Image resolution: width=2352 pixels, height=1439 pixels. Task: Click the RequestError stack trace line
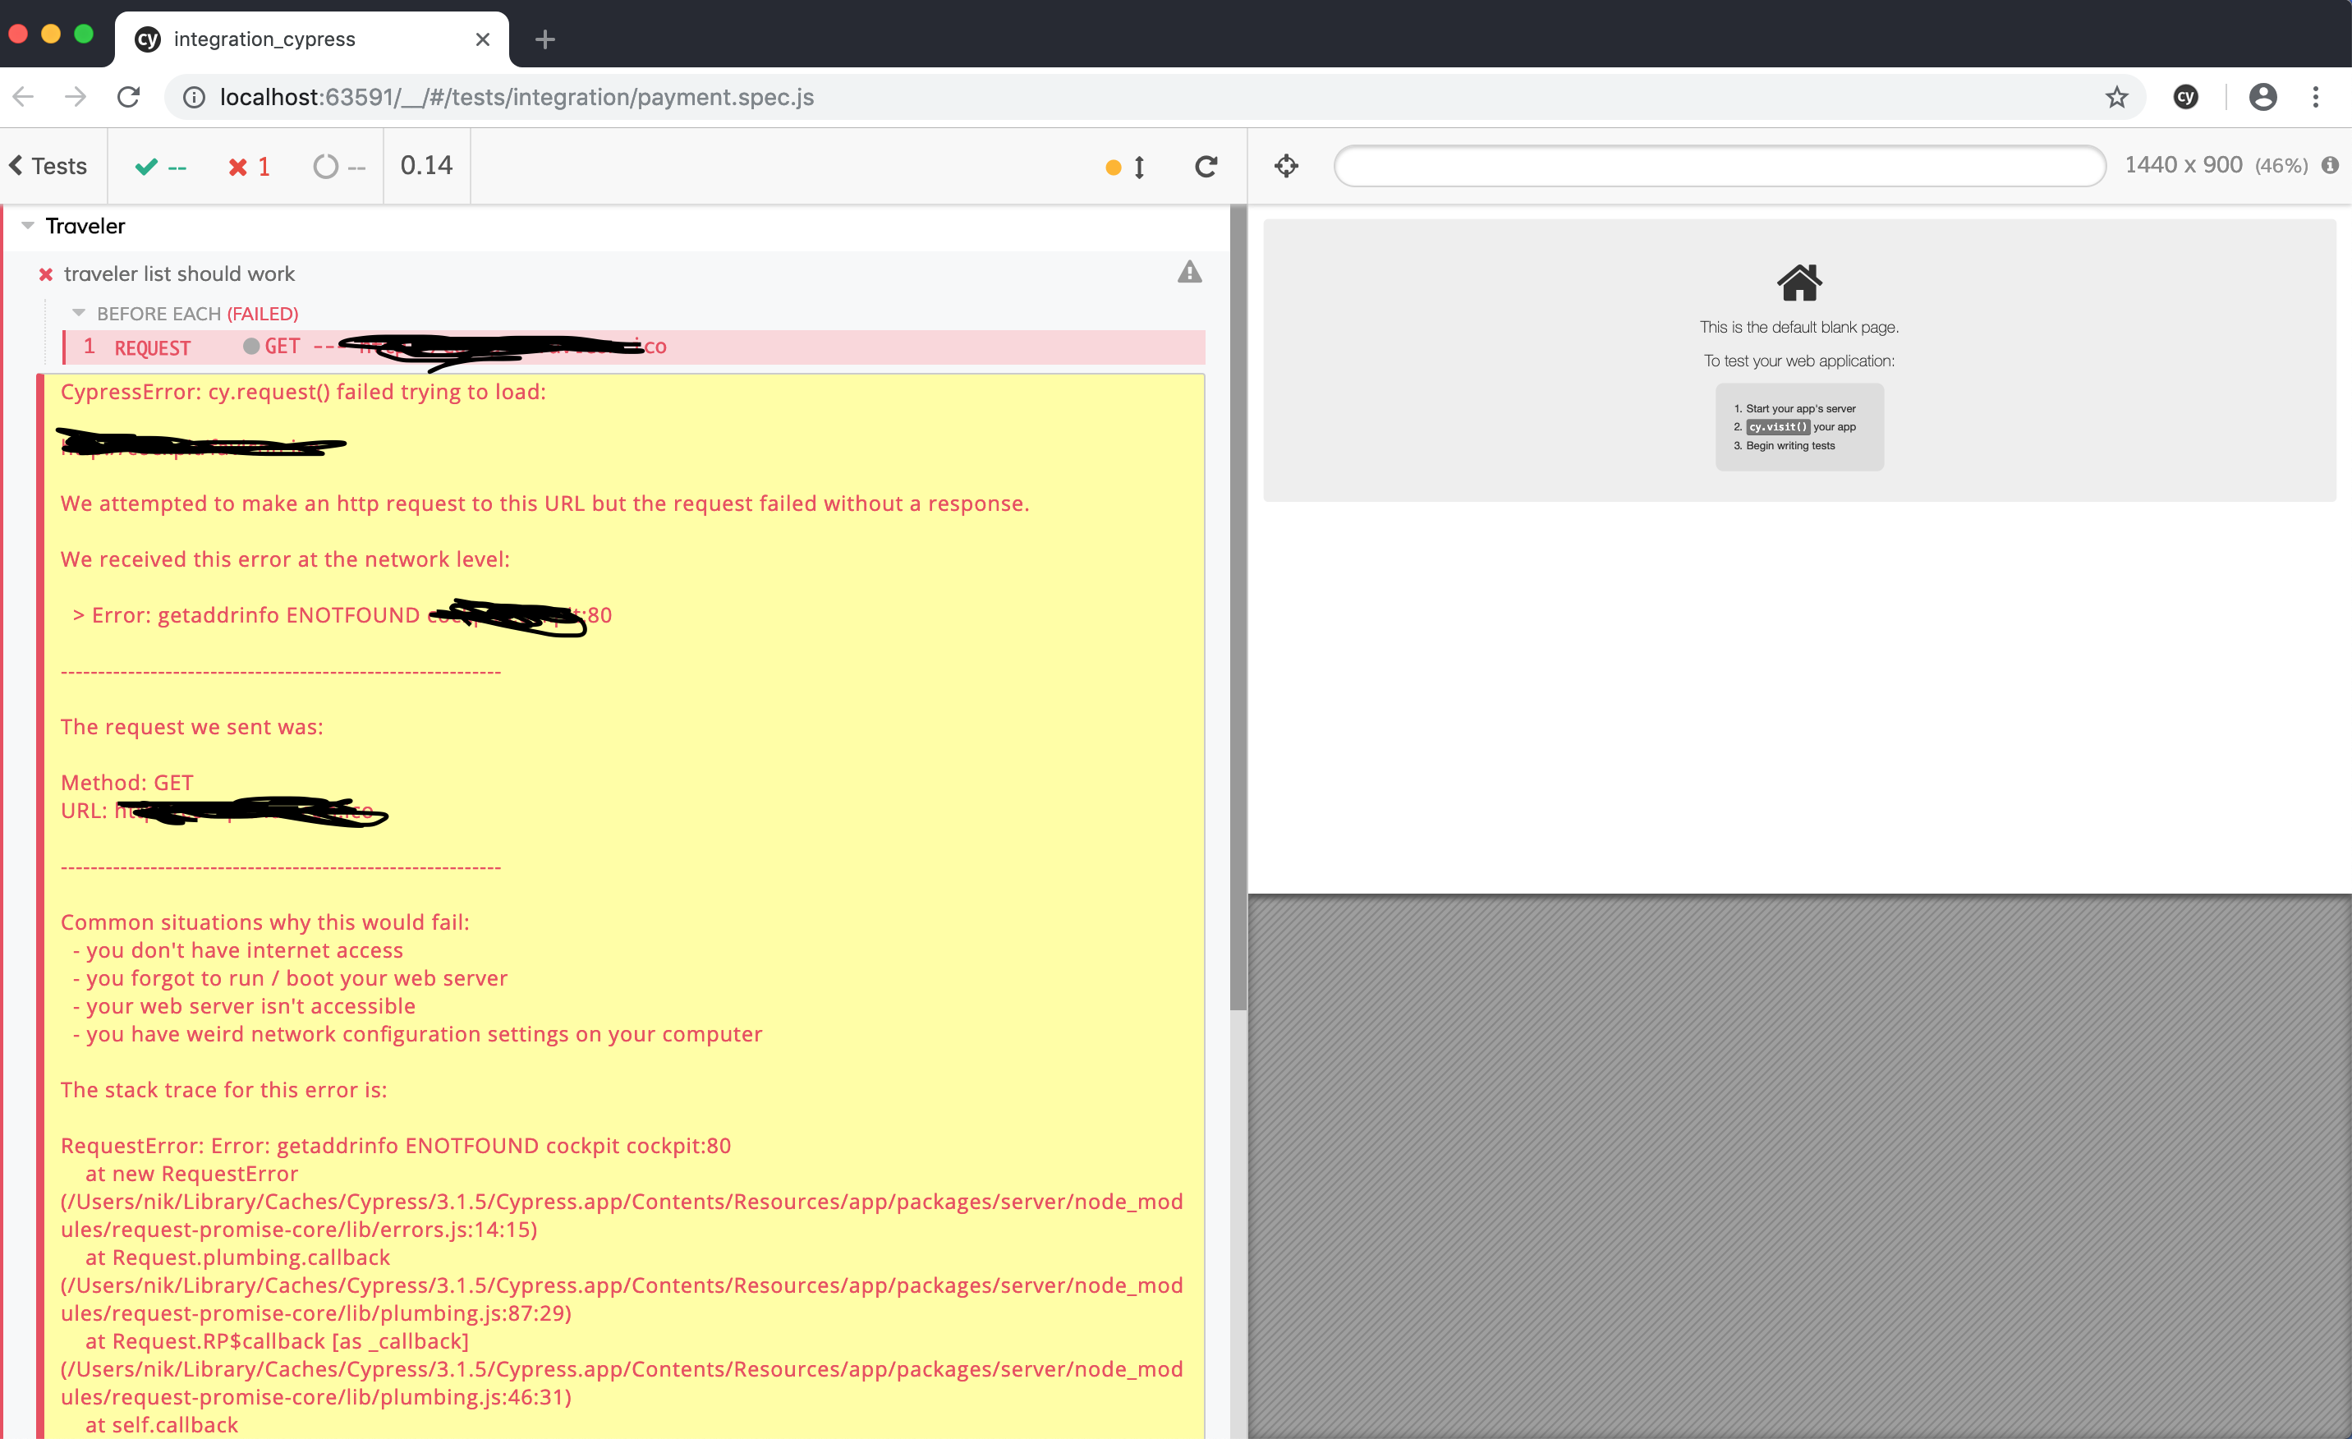pyautogui.click(x=395, y=1146)
